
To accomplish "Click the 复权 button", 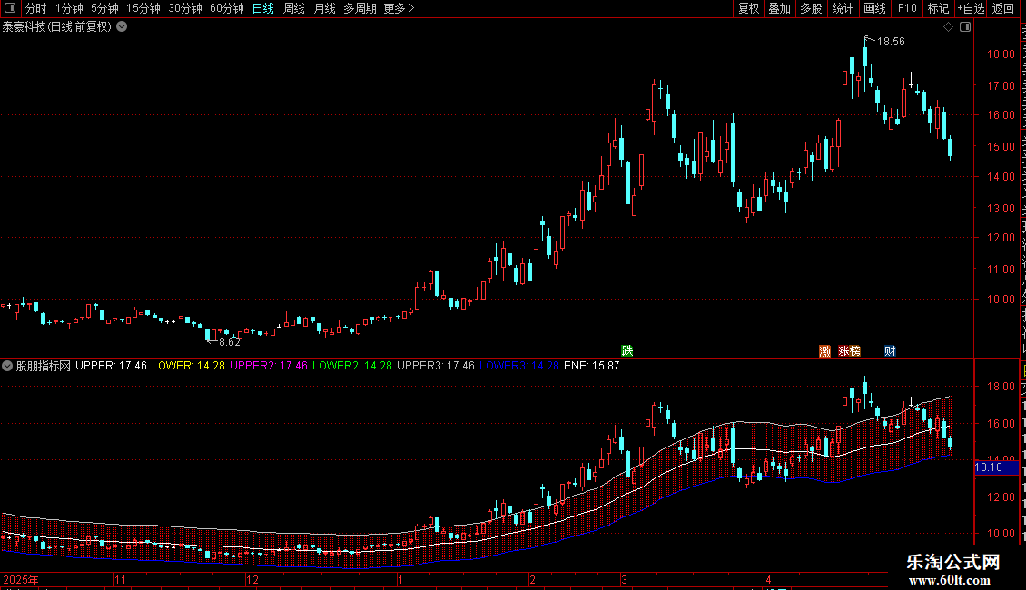I will [x=748, y=8].
